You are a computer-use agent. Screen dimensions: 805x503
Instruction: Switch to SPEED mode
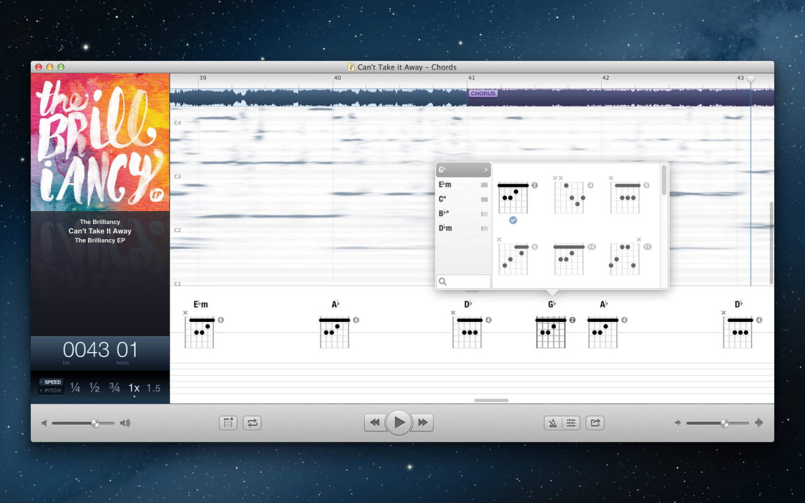[52, 382]
